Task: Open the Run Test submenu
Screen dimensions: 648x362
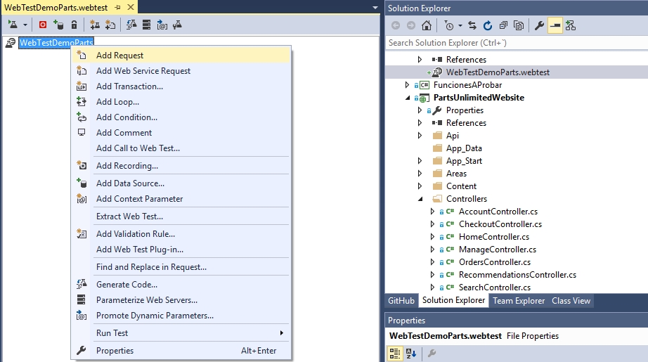Action: (181, 333)
